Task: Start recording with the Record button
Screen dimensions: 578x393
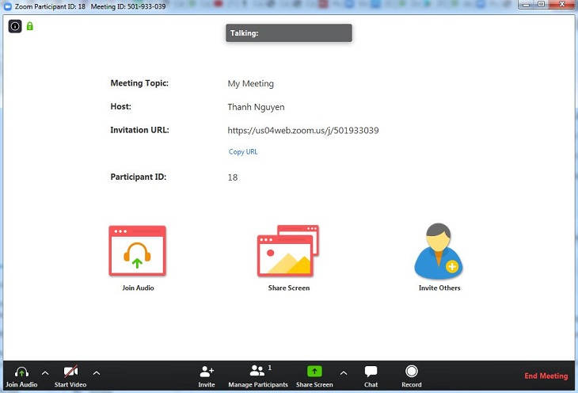Action: pos(412,376)
